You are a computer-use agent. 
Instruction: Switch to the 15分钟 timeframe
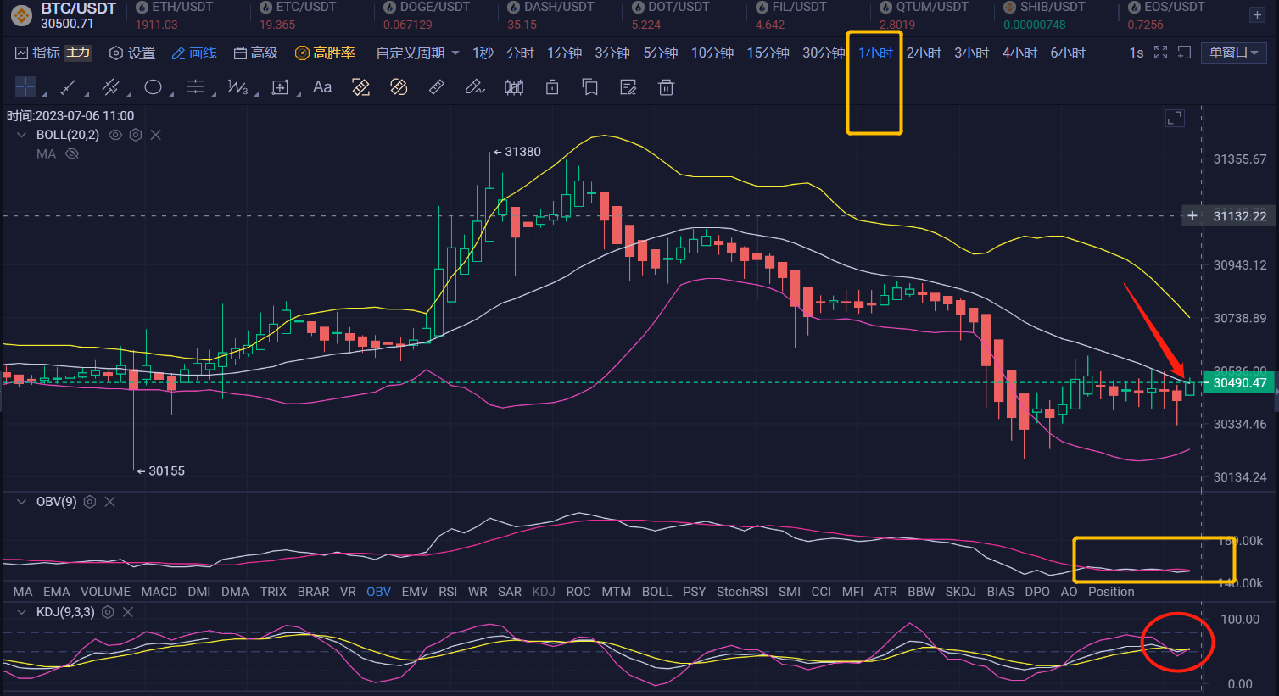coord(768,53)
